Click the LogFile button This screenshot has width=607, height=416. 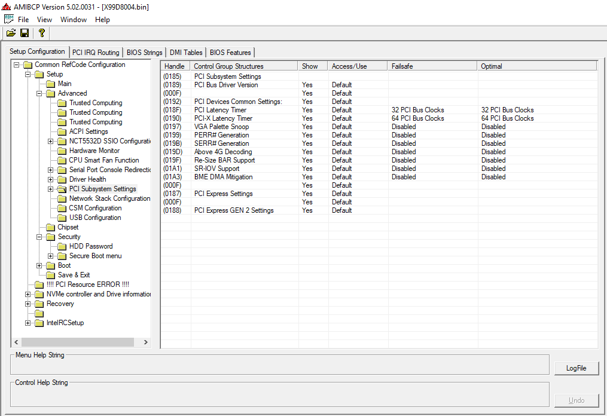point(576,368)
